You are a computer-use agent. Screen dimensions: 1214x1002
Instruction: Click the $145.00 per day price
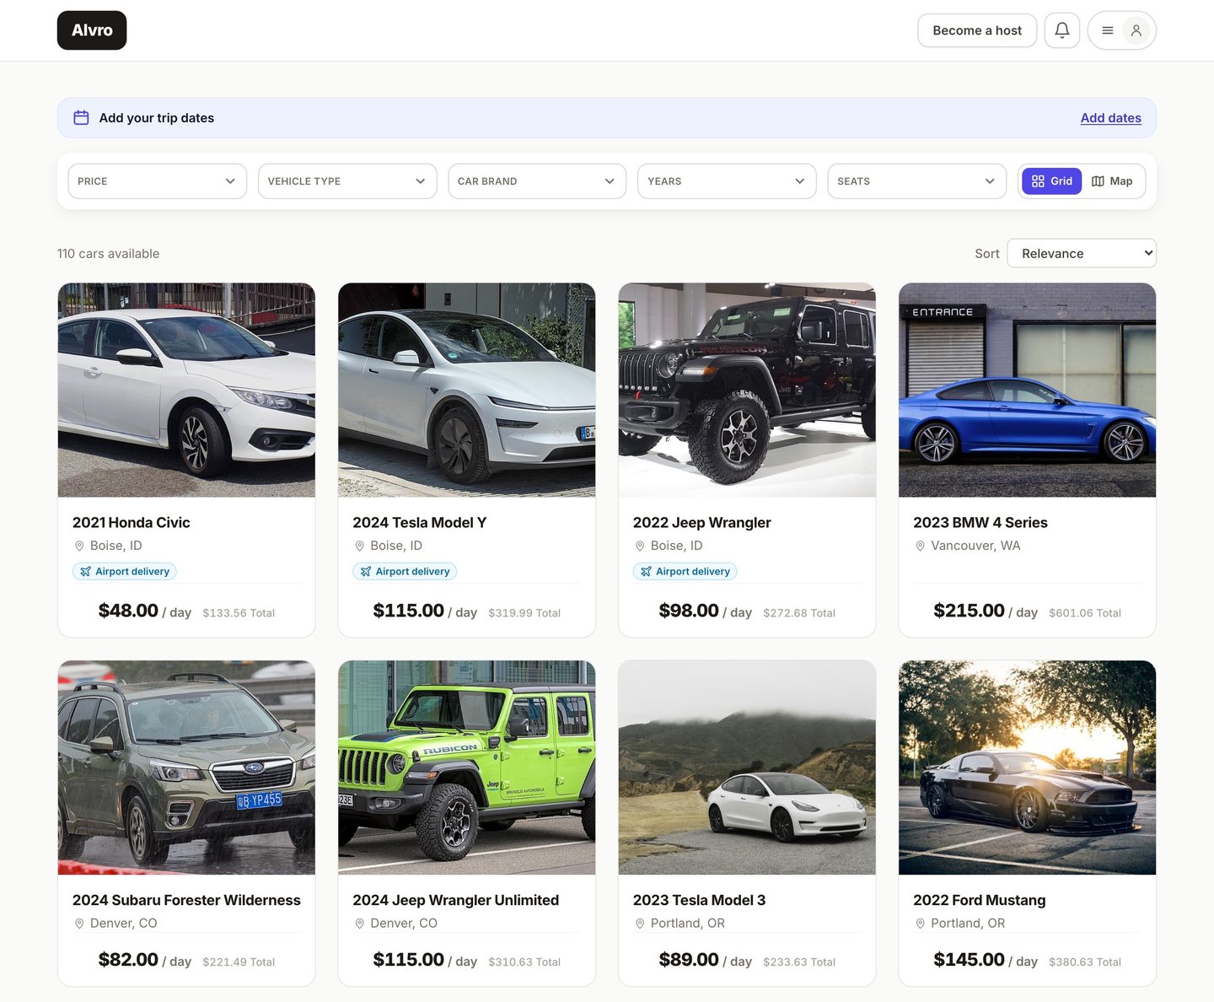986,960
